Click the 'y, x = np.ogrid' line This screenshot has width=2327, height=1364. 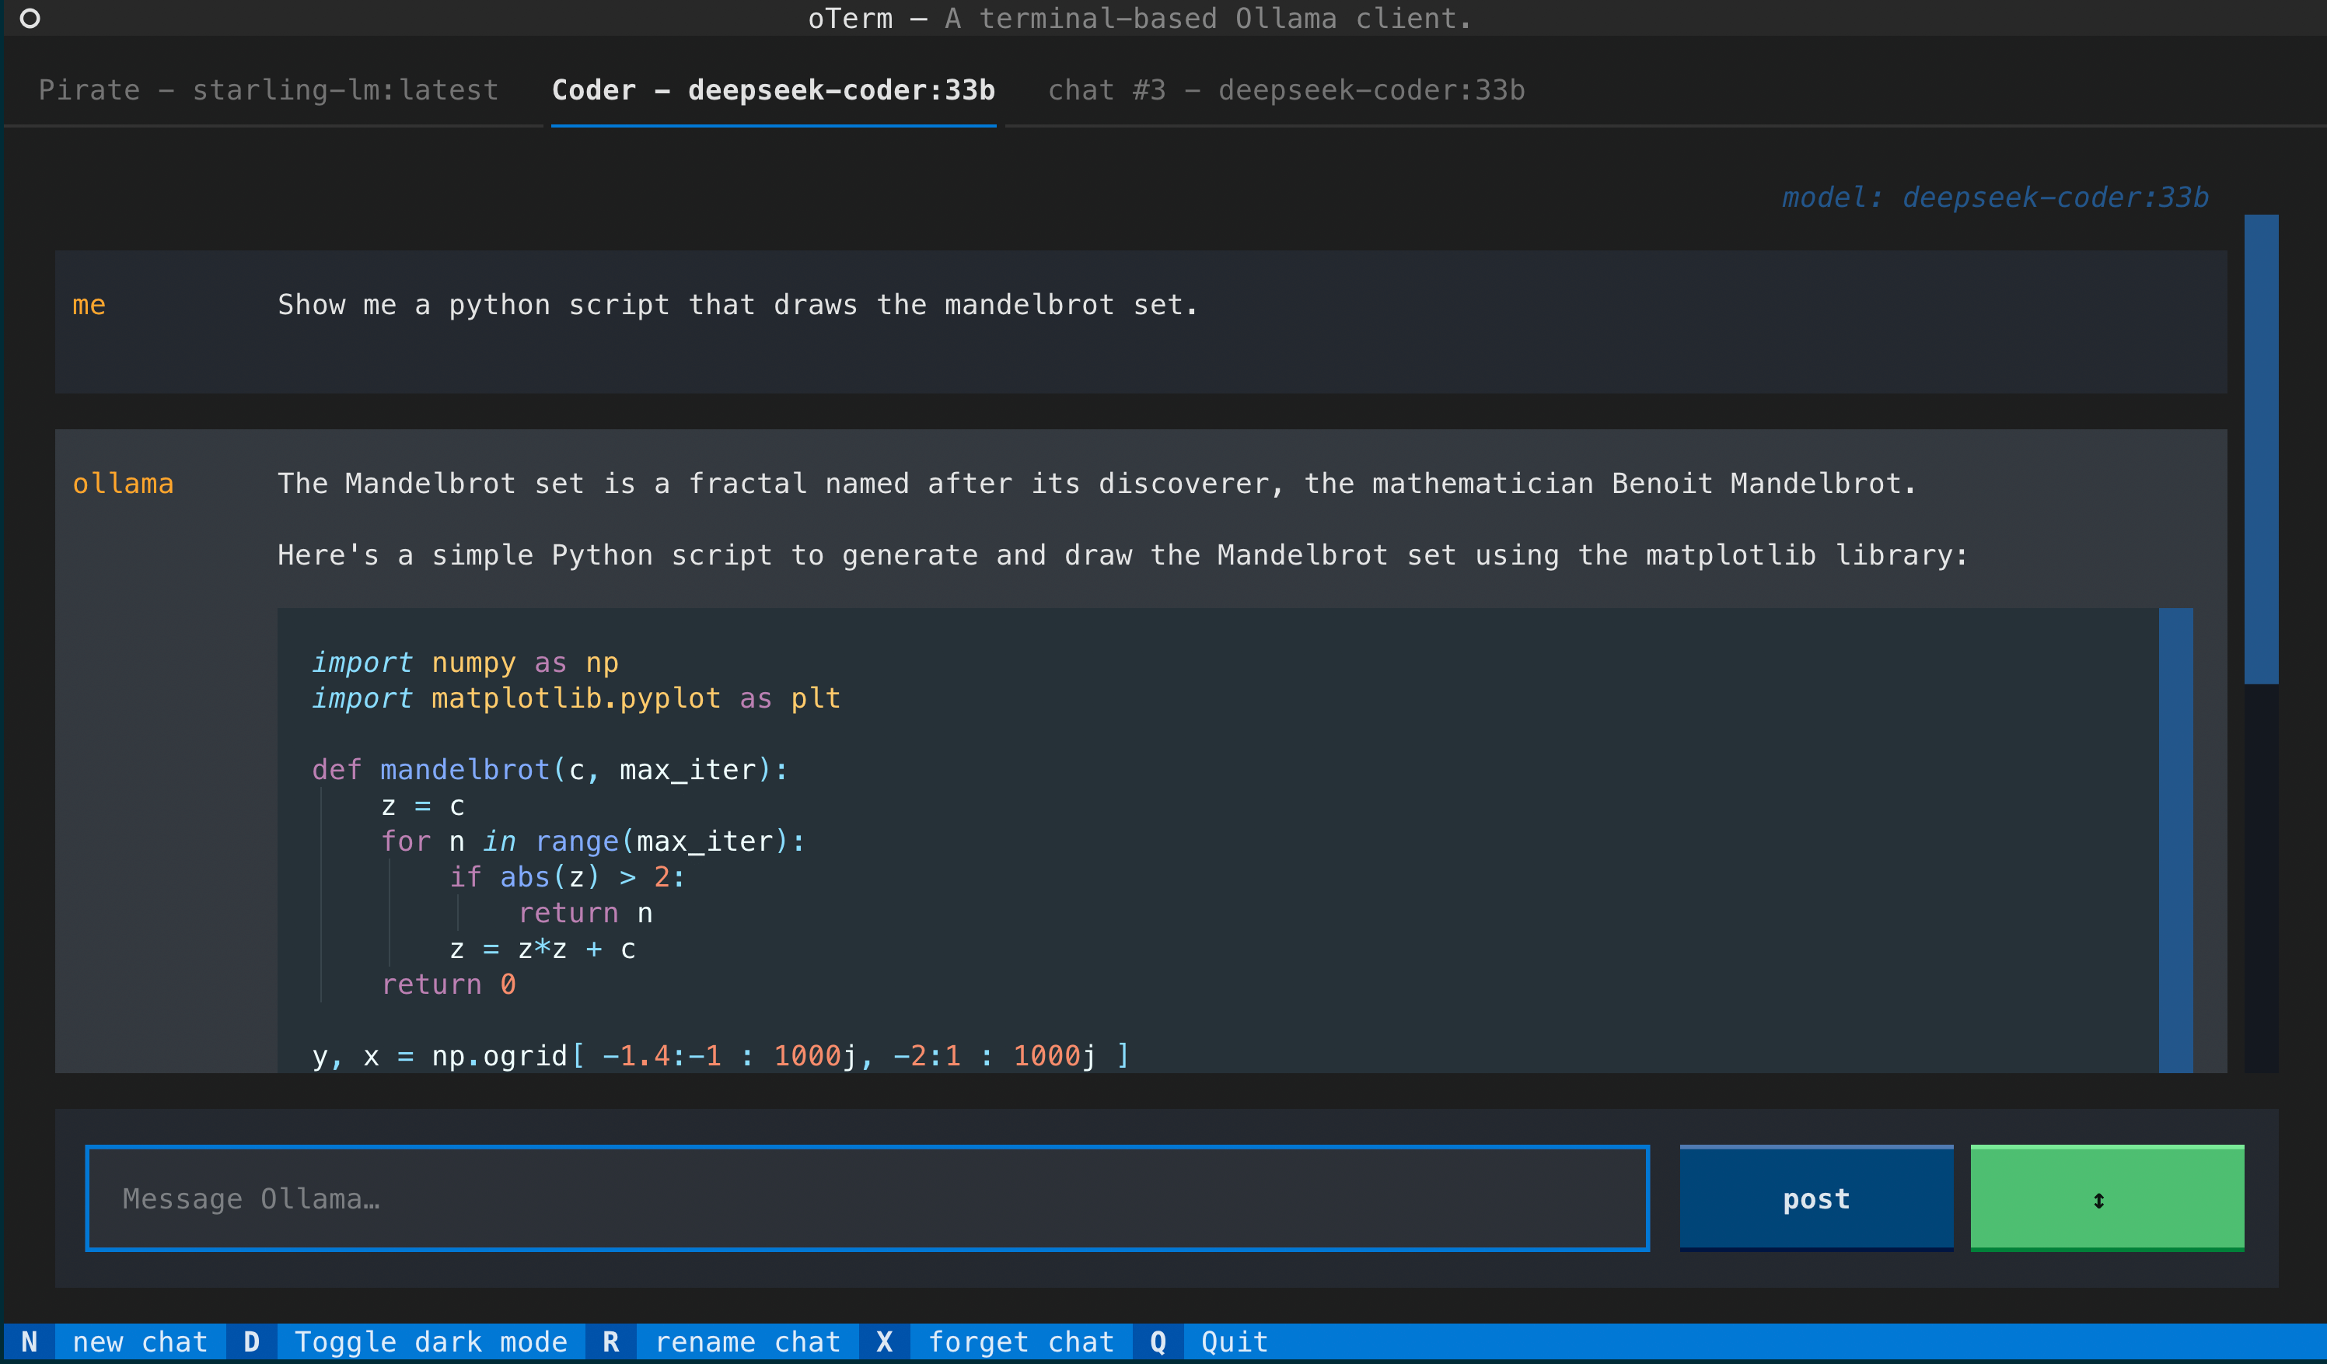click(722, 1055)
